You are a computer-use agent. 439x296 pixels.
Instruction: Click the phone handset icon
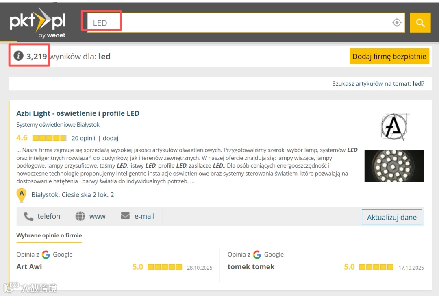pos(28,216)
